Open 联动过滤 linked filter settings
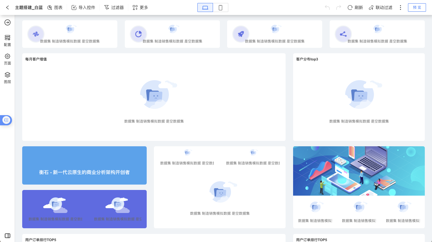 (380, 7)
